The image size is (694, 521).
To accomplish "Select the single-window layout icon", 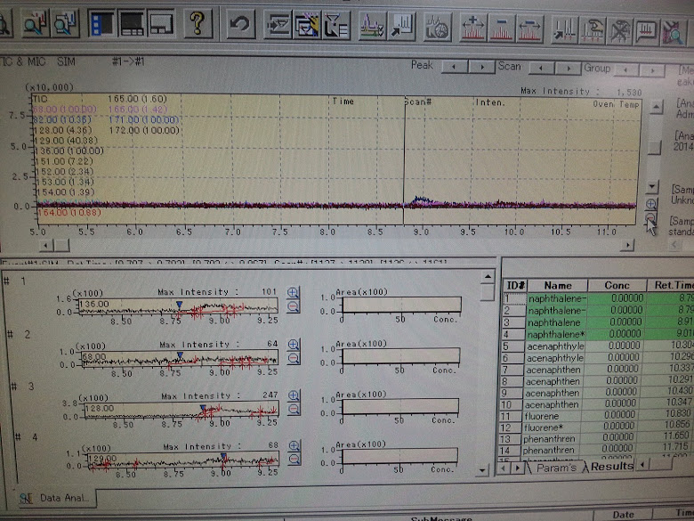I will click(x=162, y=23).
